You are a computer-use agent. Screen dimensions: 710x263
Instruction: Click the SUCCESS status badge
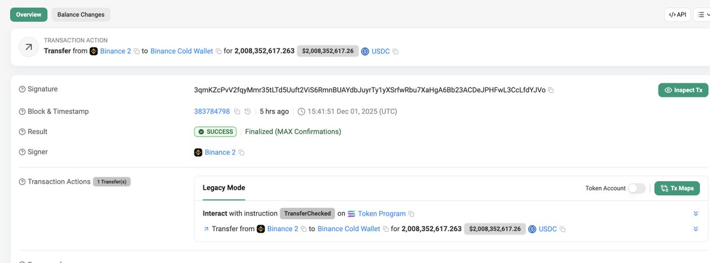point(215,132)
